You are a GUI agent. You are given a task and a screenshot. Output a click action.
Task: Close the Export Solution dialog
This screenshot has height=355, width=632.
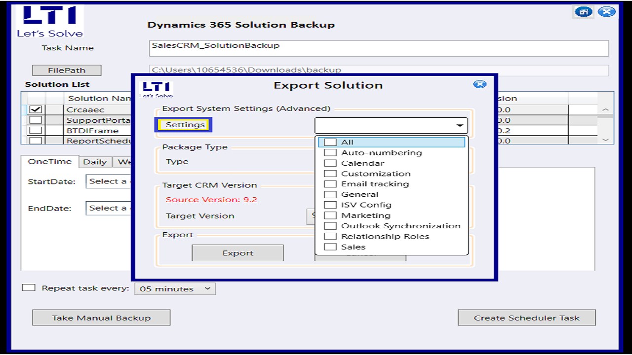[479, 84]
